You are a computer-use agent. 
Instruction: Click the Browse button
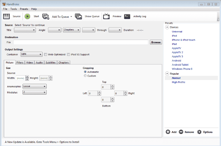[x=156, y=42]
